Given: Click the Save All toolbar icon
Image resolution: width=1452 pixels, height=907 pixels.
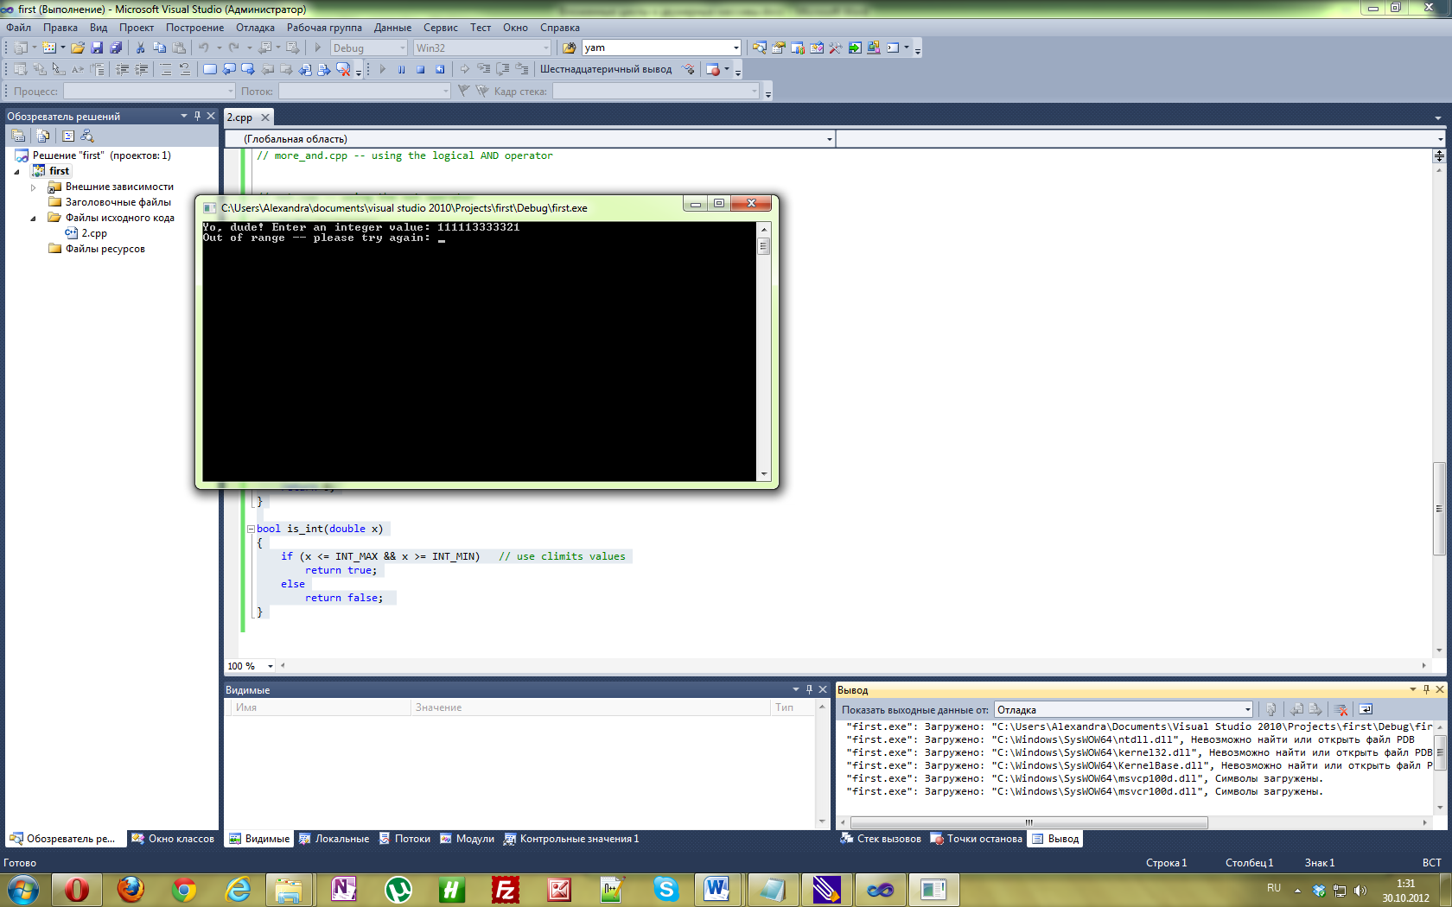Looking at the screenshot, I should (116, 48).
